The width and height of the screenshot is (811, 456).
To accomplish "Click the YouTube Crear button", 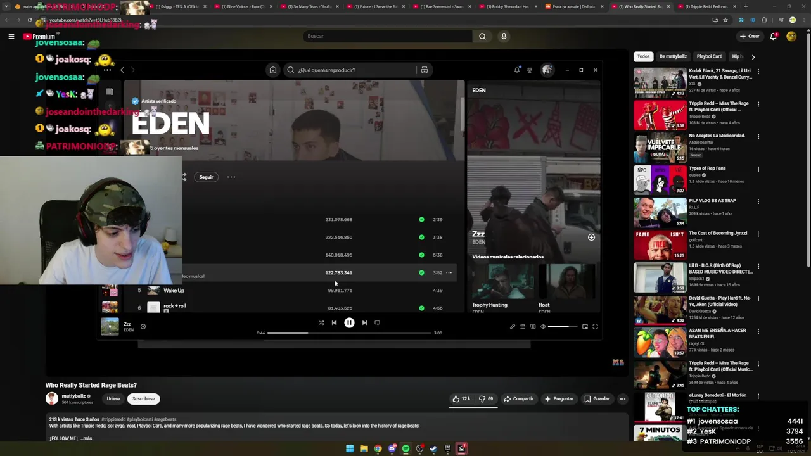I will click(750, 36).
